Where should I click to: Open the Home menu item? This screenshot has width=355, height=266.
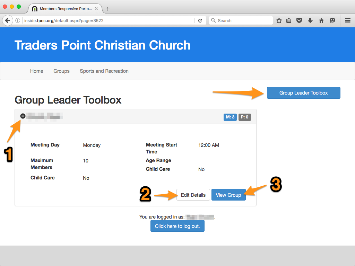[x=37, y=71]
